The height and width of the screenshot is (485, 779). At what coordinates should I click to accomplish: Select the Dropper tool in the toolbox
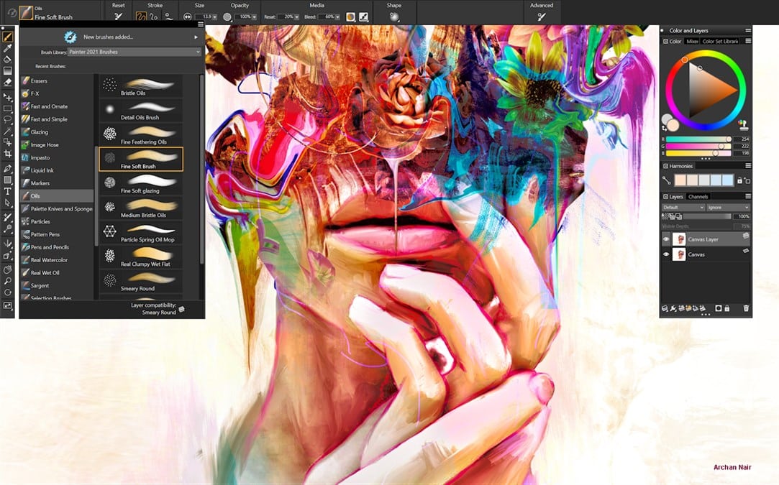click(x=8, y=47)
